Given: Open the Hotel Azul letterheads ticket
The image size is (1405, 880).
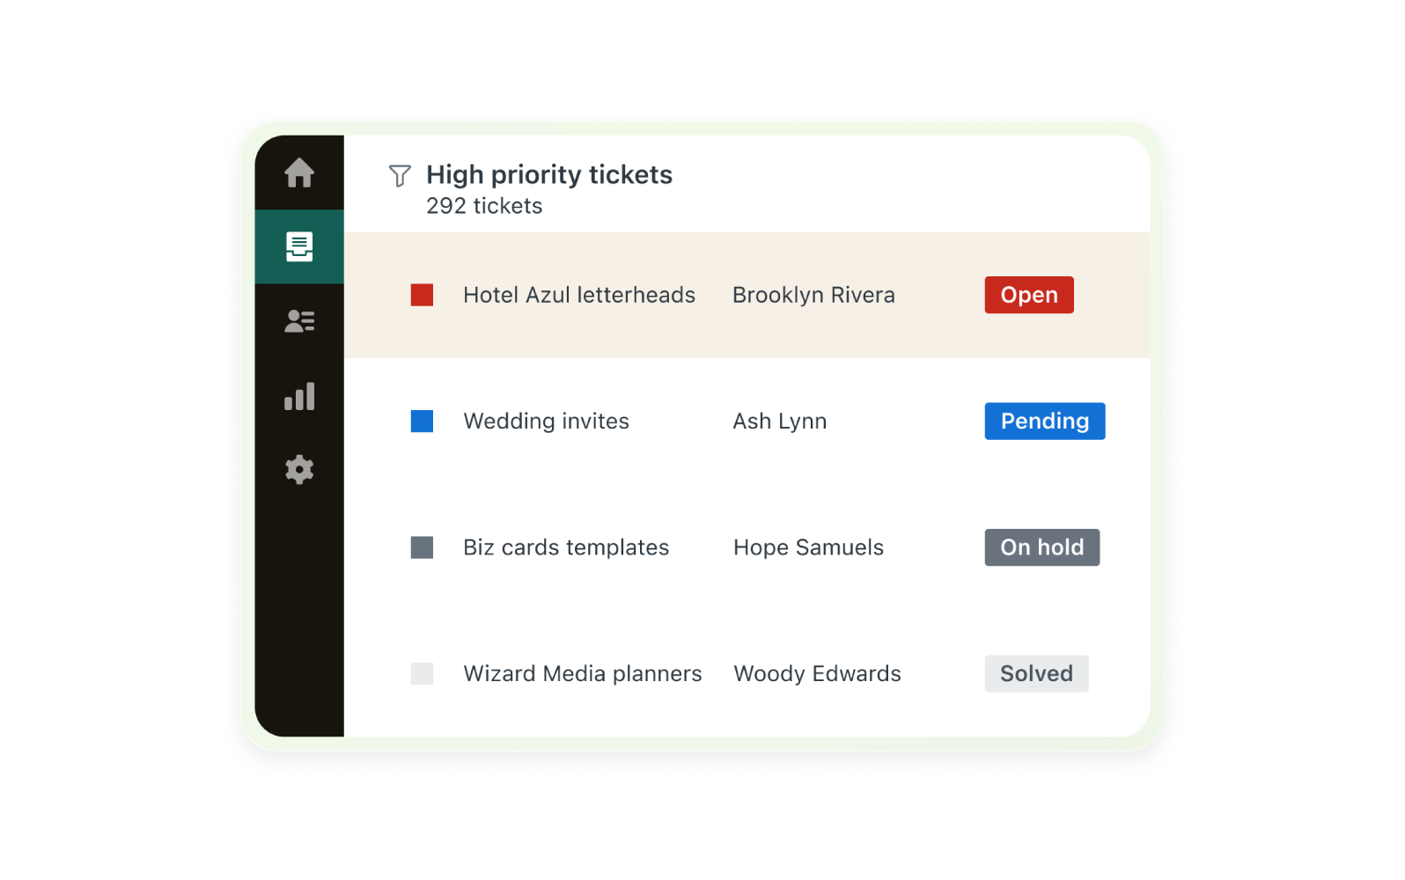Looking at the screenshot, I should click(x=578, y=295).
